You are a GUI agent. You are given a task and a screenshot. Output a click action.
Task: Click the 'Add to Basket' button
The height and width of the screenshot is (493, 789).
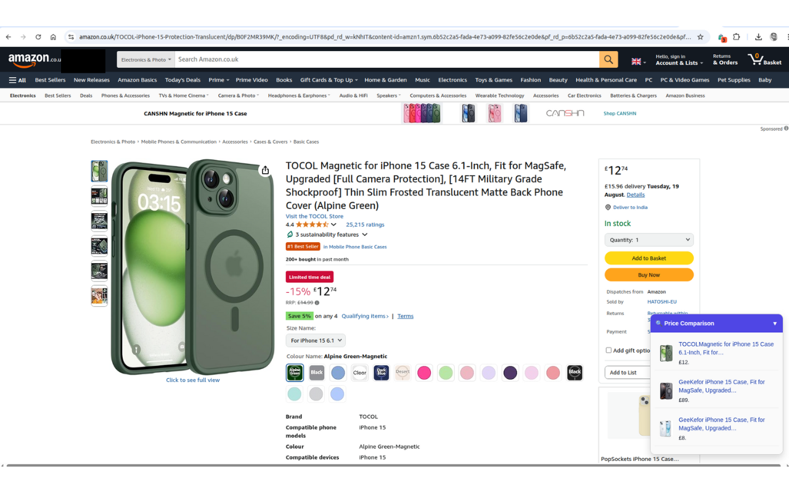(x=648, y=258)
